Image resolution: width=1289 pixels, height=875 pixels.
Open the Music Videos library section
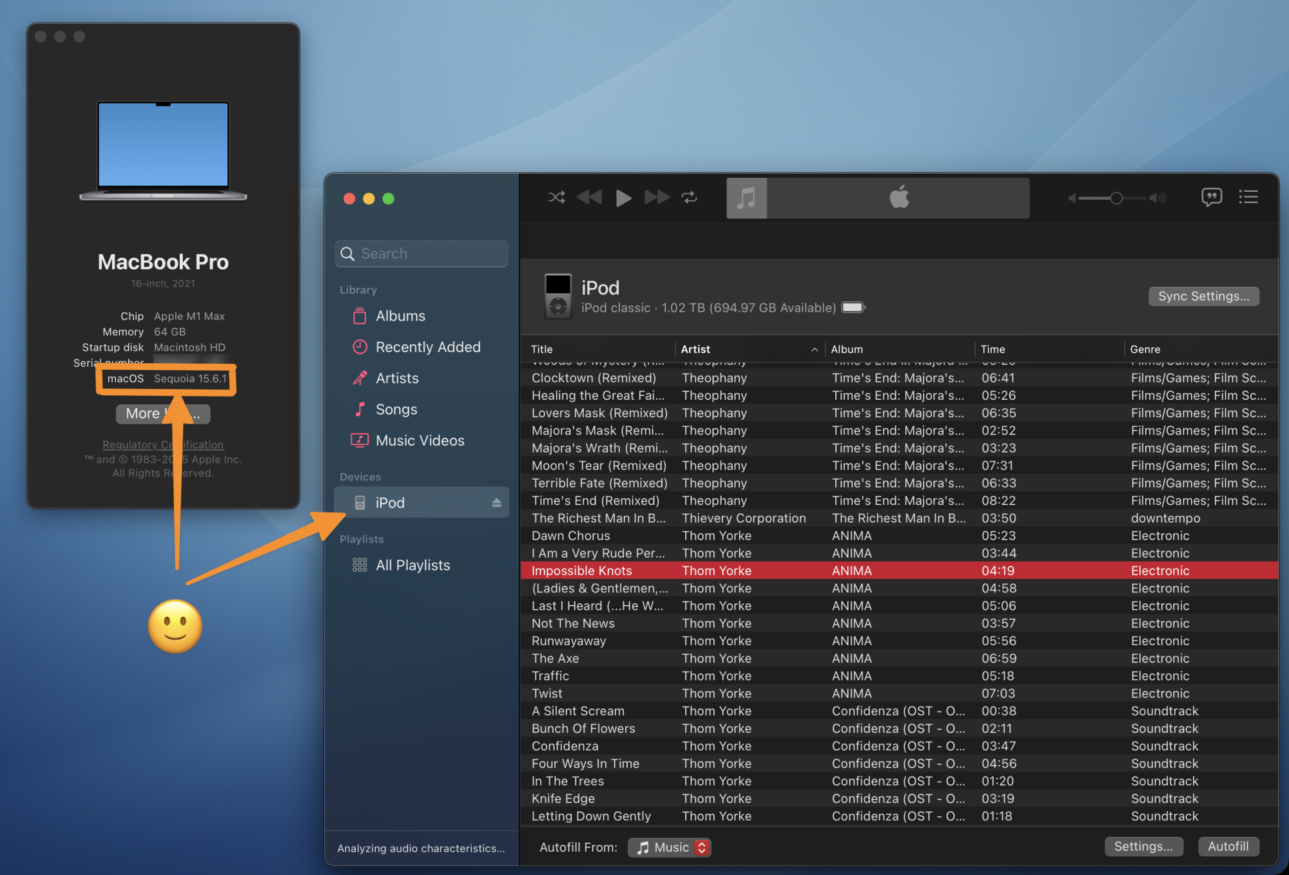420,440
